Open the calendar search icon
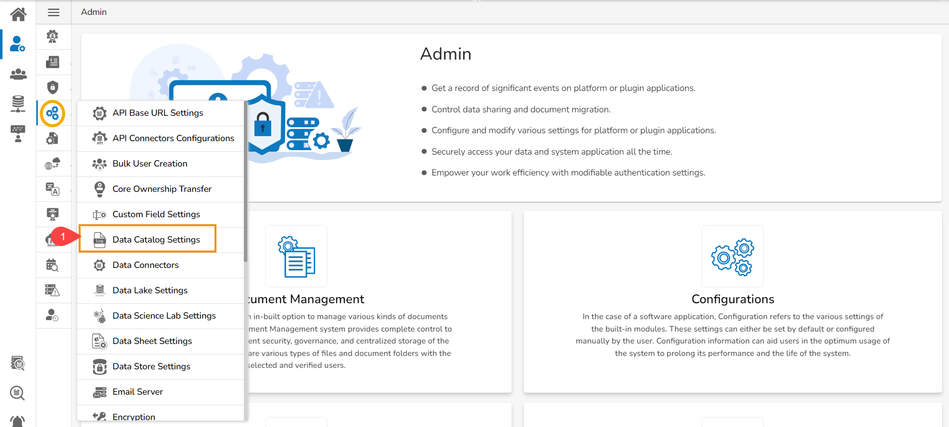 click(52, 265)
